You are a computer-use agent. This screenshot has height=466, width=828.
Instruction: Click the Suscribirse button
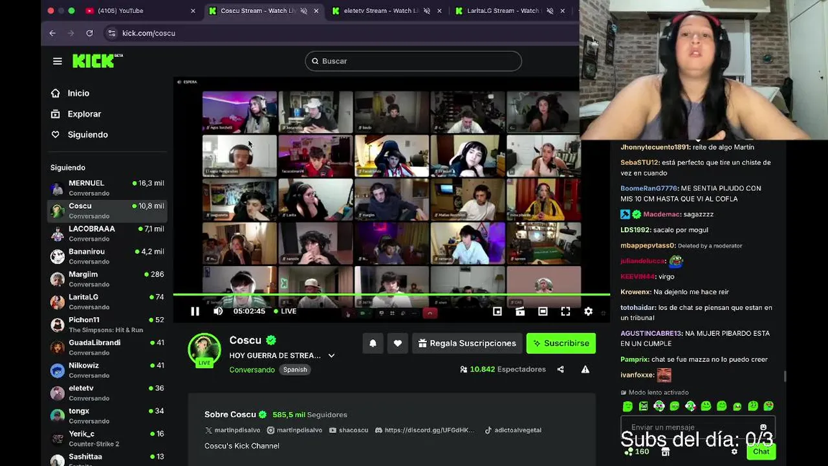(x=561, y=344)
